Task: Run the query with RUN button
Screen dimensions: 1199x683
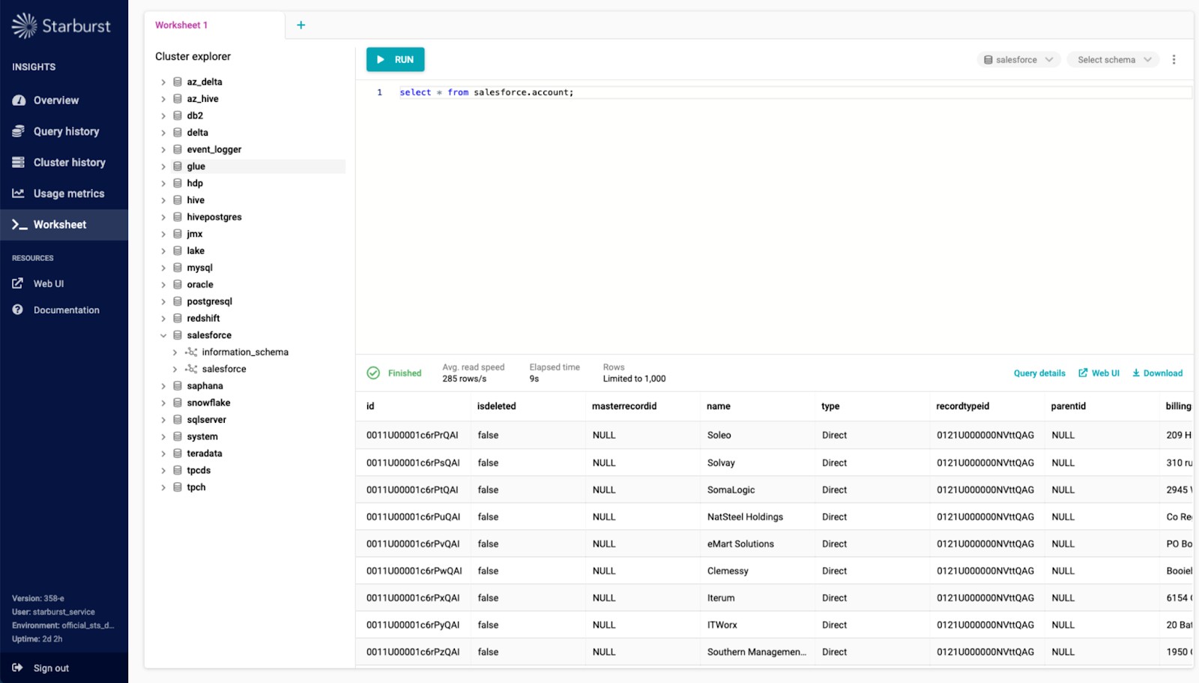Action: pyautogui.click(x=395, y=60)
